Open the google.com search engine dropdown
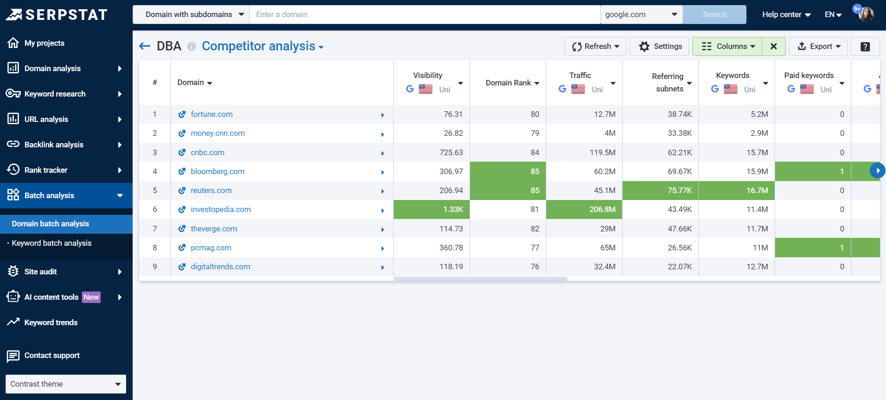The width and height of the screenshot is (886, 400). (x=641, y=15)
